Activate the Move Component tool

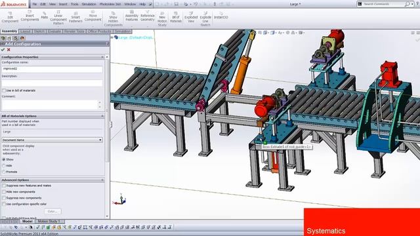click(x=93, y=16)
